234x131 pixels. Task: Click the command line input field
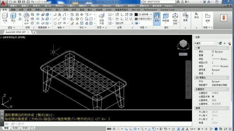[98, 124]
